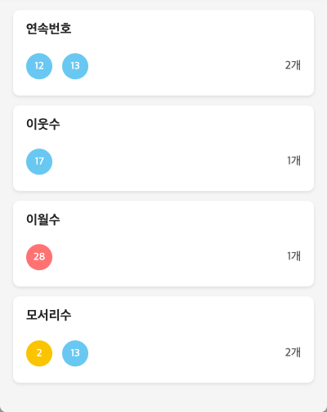This screenshot has width=327, height=412.
Task: Select the red ball numbered 28
Action: 39,257
